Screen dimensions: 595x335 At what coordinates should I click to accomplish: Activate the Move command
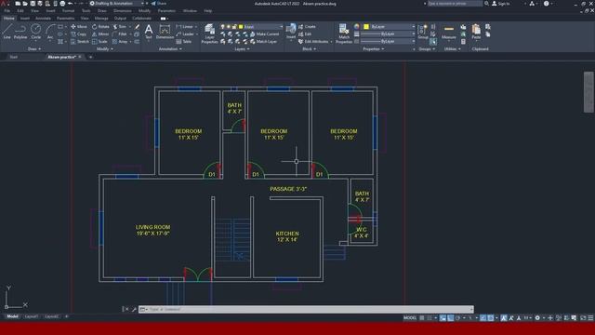(x=79, y=27)
